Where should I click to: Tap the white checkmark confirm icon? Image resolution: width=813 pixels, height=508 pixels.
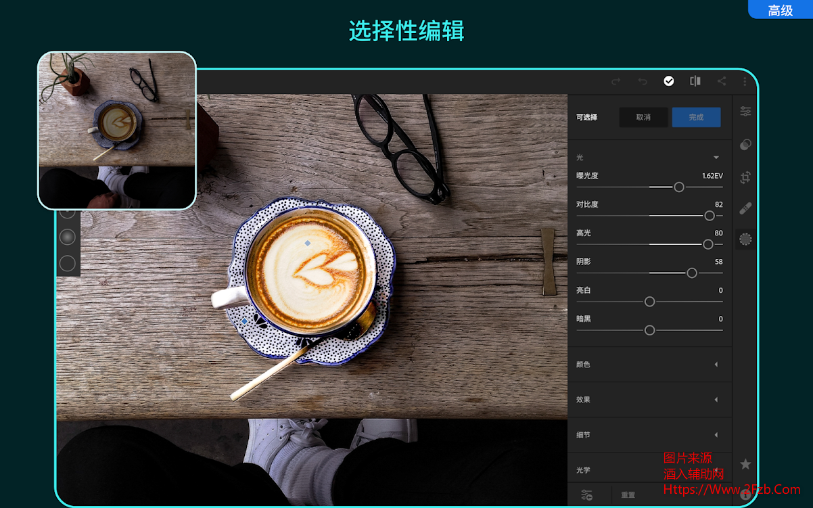coord(669,81)
